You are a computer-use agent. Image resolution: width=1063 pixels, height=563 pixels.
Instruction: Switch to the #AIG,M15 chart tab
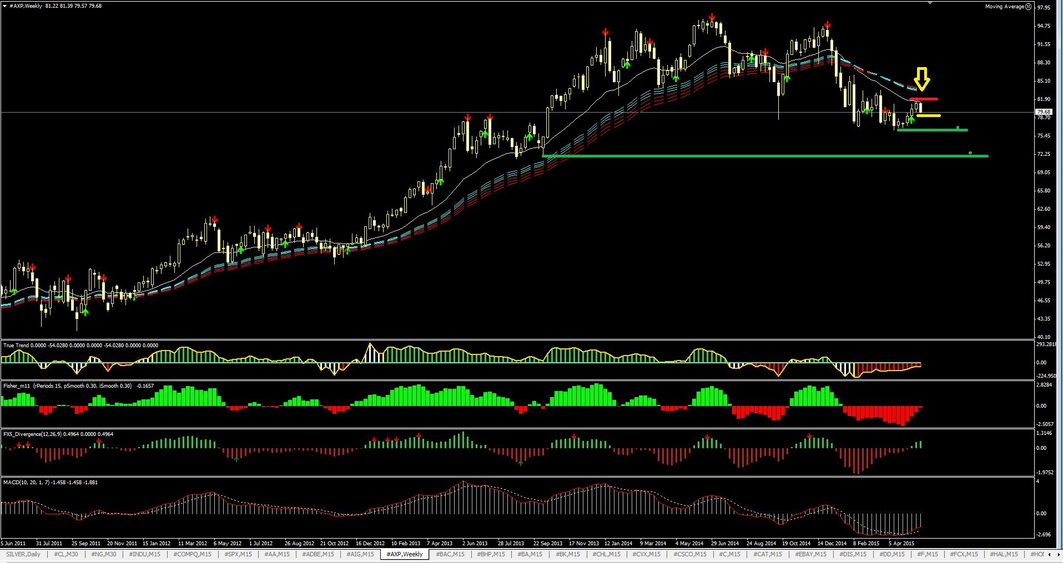[x=360, y=554]
